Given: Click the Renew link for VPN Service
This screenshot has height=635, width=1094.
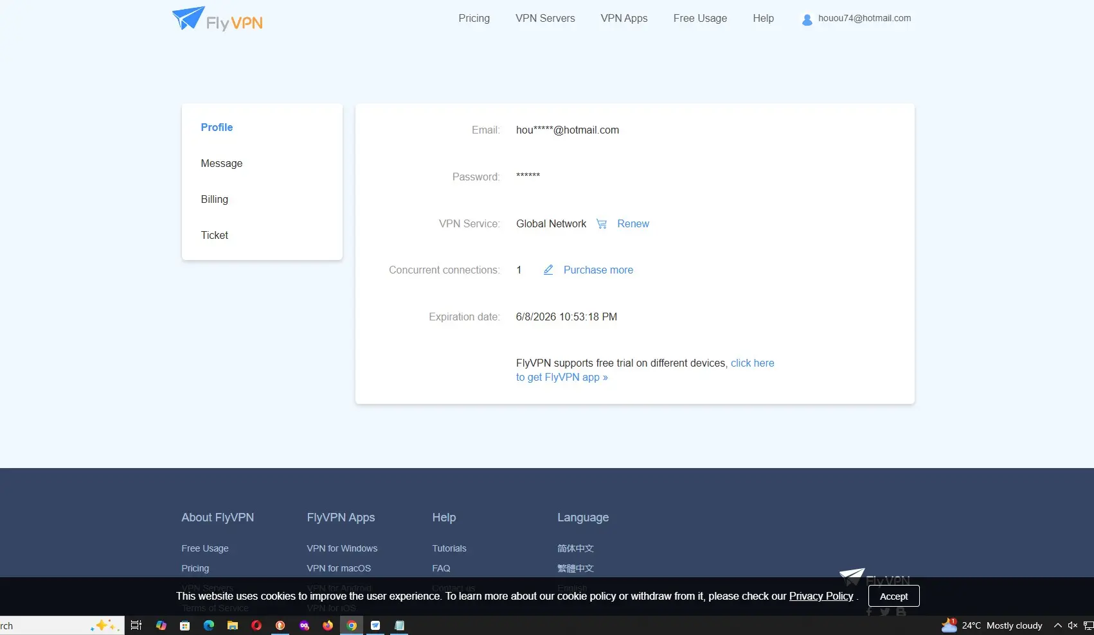Looking at the screenshot, I should click(633, 224).
